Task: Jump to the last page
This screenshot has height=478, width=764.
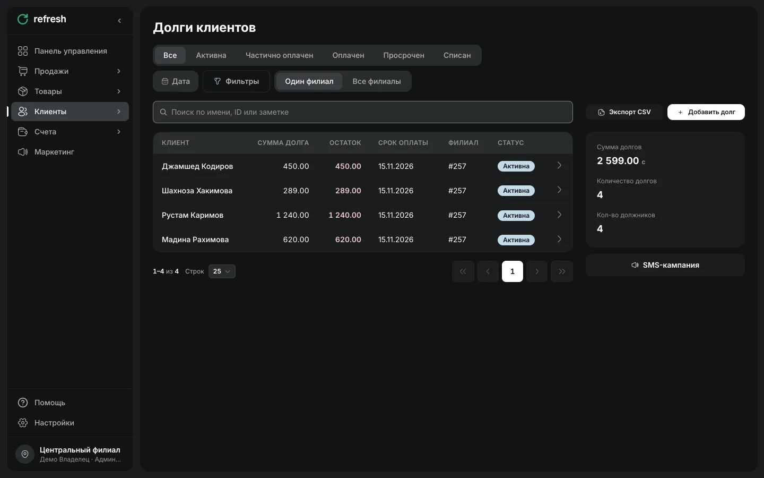Action: (x=562, y=271)
